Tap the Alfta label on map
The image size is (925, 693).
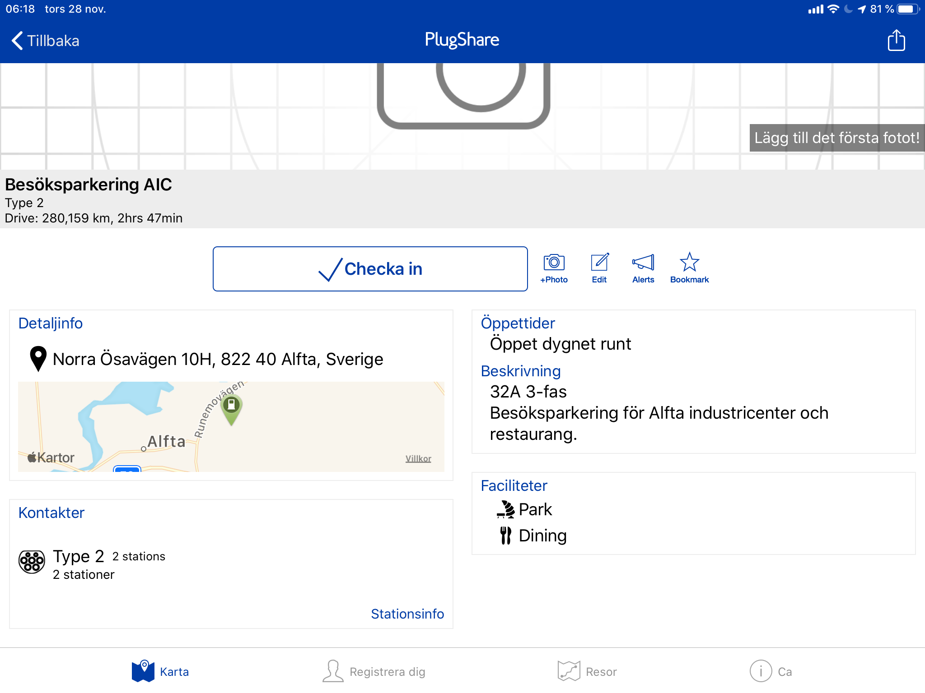pos(167,441)
